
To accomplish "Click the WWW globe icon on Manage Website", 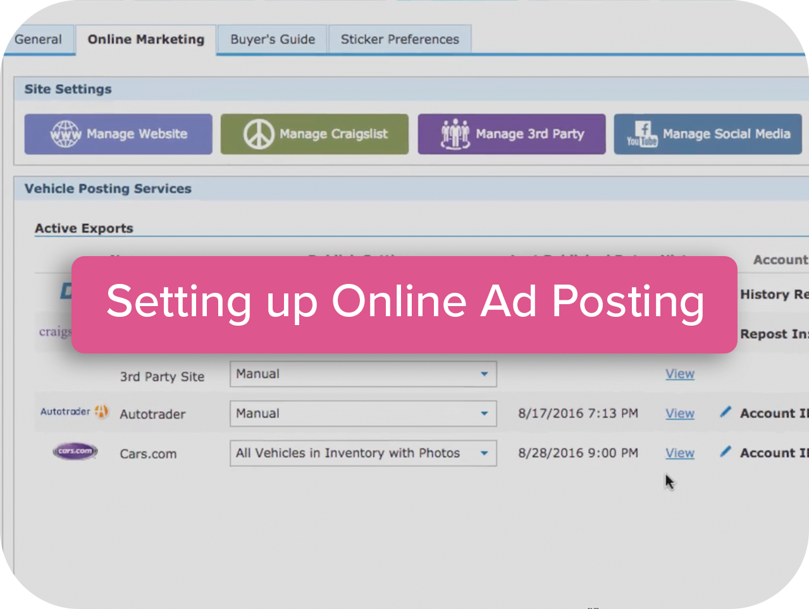I will [x=66, y=134].
